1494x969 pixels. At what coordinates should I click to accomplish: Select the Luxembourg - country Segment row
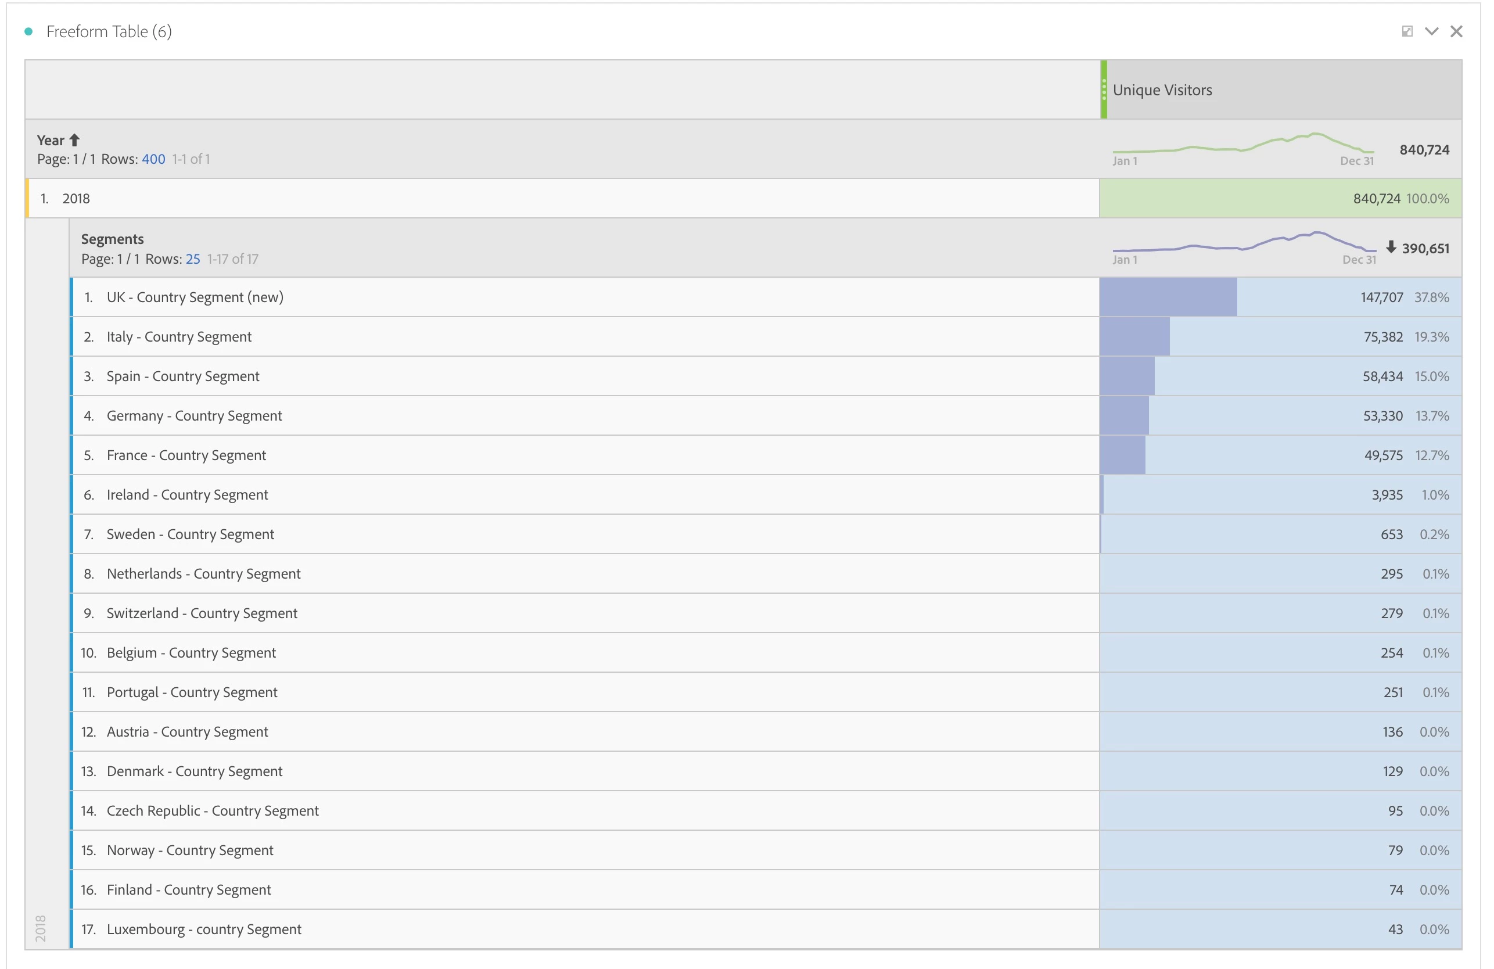203,929
